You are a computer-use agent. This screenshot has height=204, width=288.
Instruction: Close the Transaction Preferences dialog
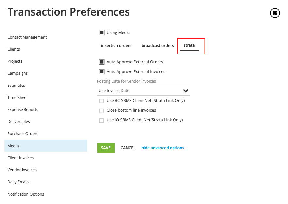tap(275, 13)
